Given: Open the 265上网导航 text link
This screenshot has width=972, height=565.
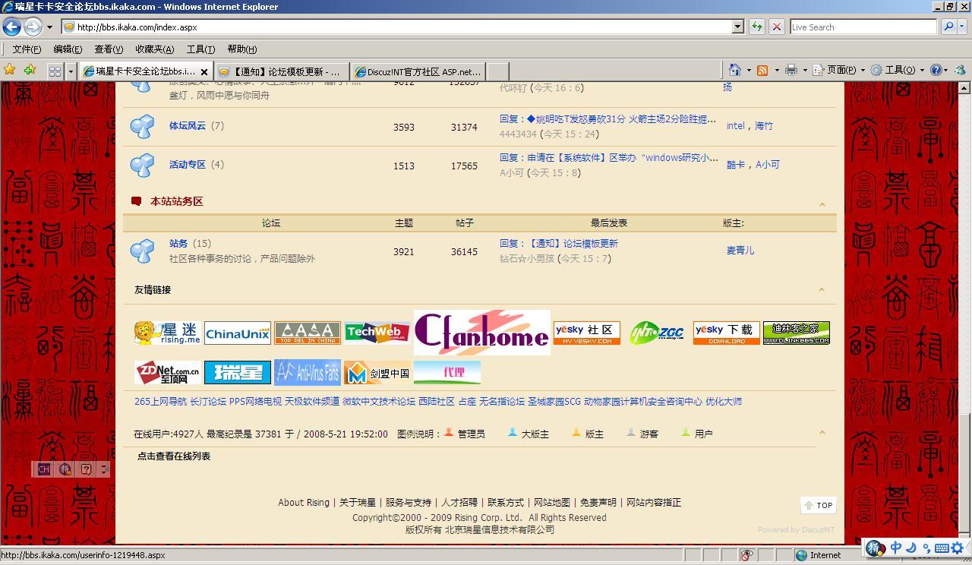Looking at the screenshot, I should pyautogui.click(x=160, y=401).
